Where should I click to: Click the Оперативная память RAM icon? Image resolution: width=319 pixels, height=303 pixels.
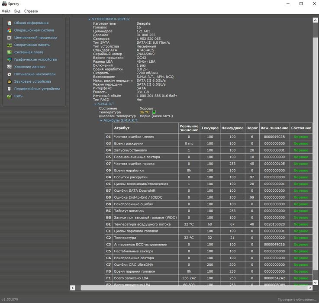pos(10,45)
